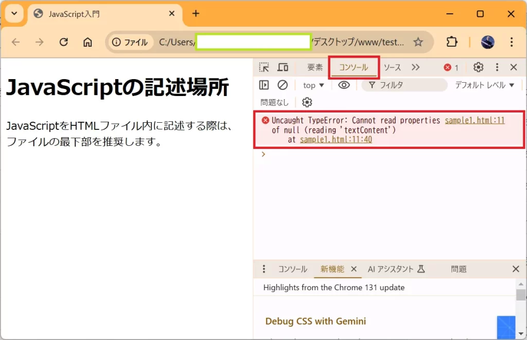527x340 pixels.
Task: Expand the デフォルト レベル log level dropdown
Action: click(484, 85)
